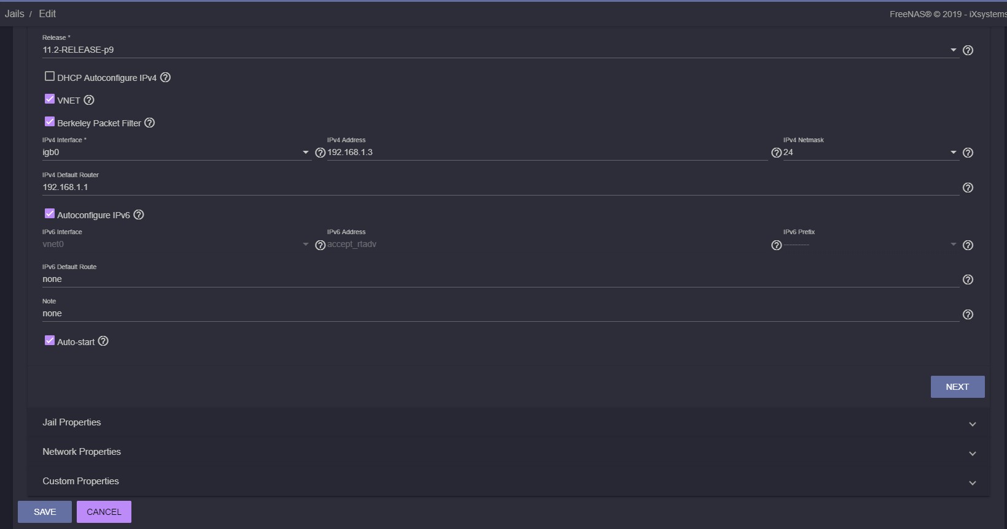Viewport: 1007px width, 529px height.
Task: Open Berkeley Packet Filter help icon
Action: [x=149, y=123]
